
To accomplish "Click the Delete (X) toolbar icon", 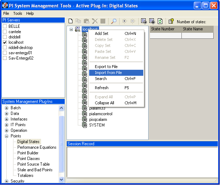I will pyautogui.click(x=95, y=21).
